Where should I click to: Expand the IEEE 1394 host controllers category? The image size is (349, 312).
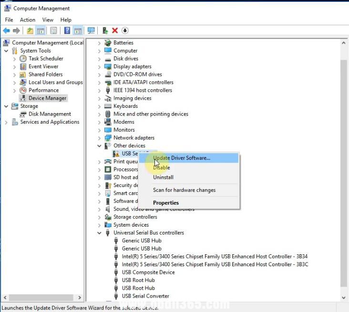[x=99, y=91]
